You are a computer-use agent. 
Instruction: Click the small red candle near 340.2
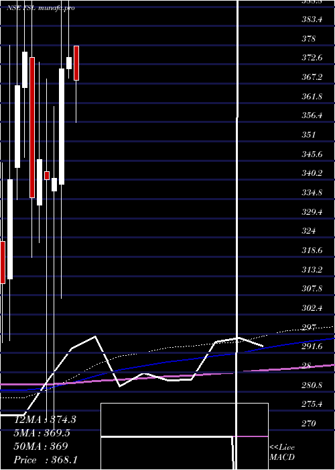click(47, 175)
